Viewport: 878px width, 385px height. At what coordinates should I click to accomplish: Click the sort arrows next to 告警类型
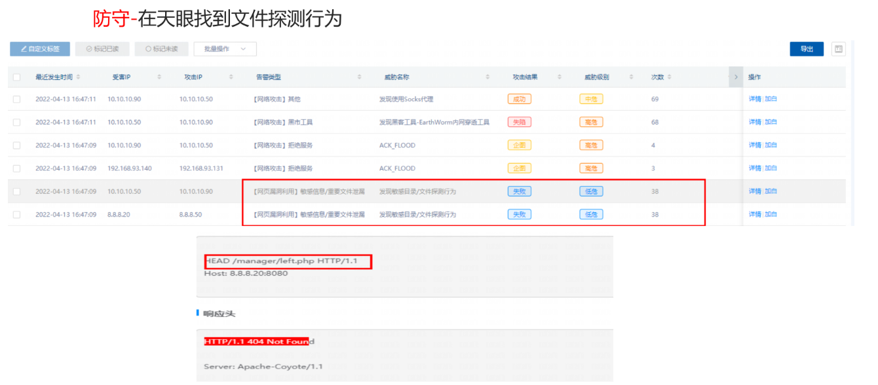click(x=359, y=77)
